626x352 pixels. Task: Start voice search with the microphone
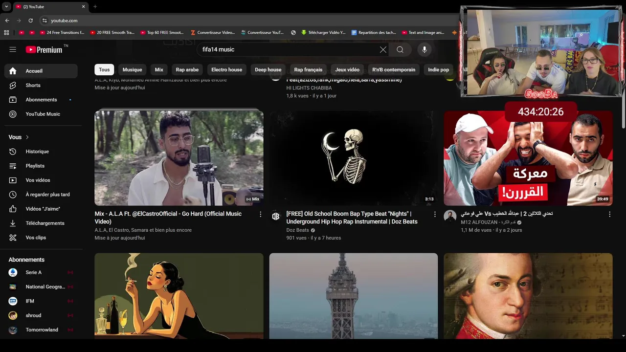tap(425, 49)
